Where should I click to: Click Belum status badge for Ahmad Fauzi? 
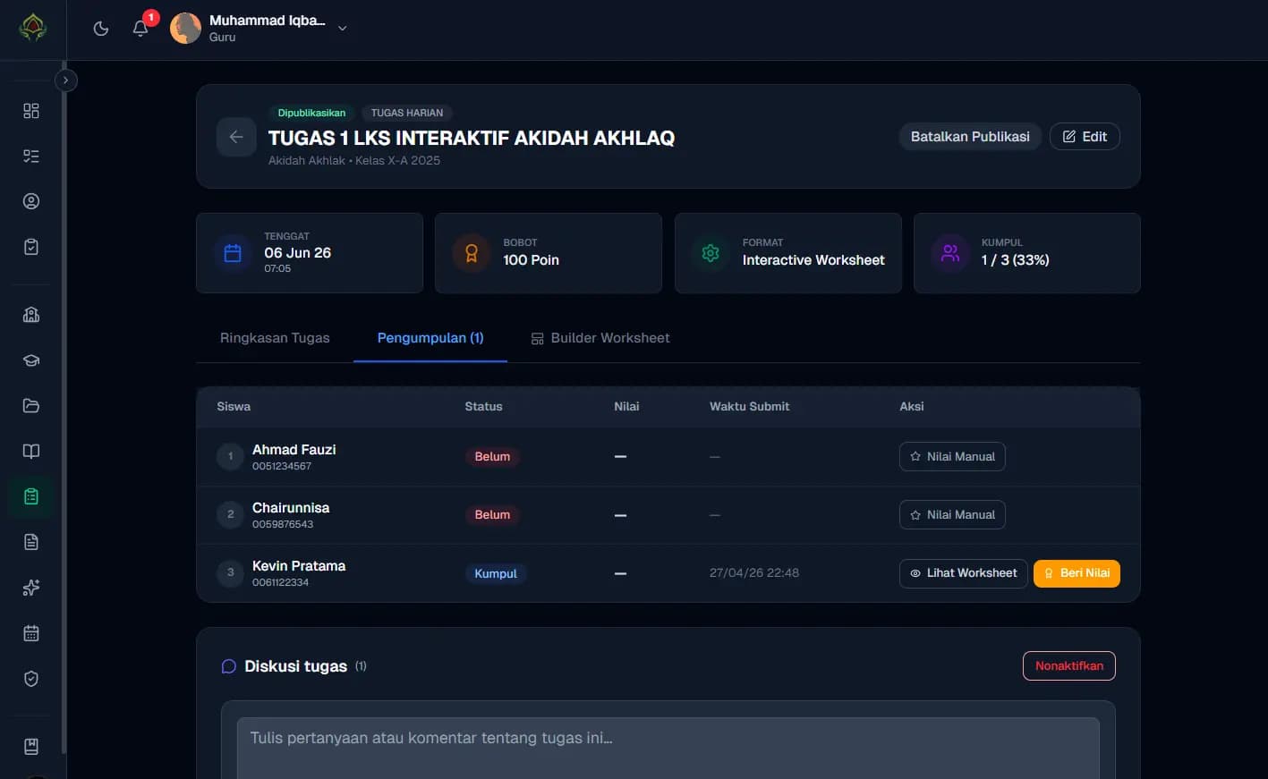coord(492,456)
